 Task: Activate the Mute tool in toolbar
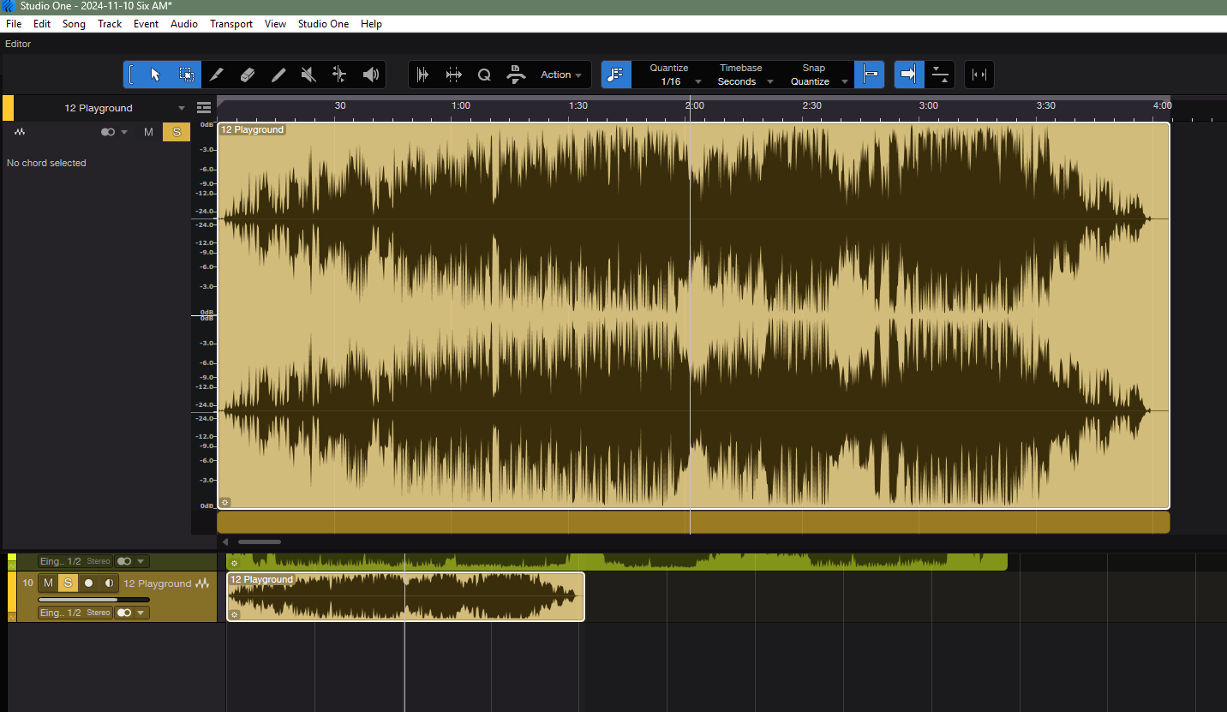(x=308, y=75)
